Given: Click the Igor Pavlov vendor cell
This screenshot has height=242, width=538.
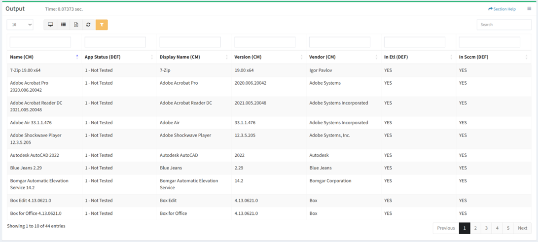Looking at the screenshot, I should [343, 70].
